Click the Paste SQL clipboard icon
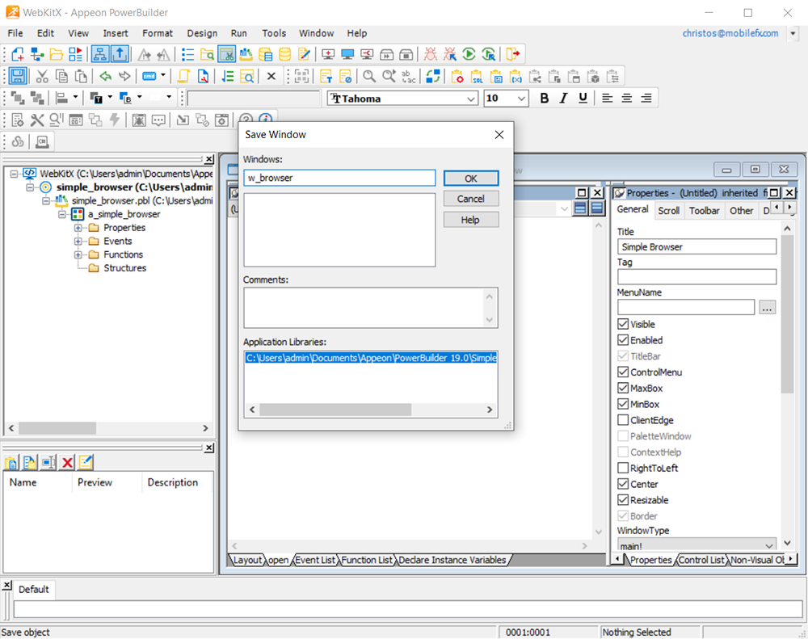Viewport: 808px width, 639px height. pos(478,77)
